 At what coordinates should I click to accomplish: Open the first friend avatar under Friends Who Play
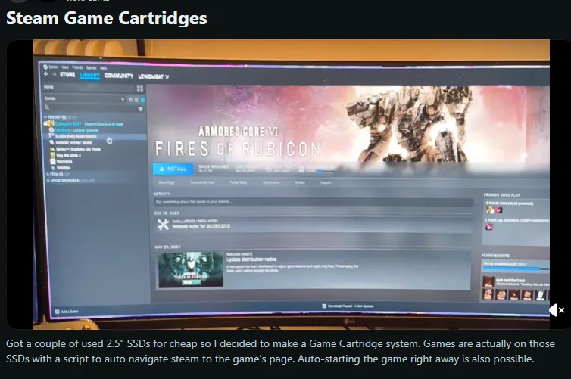(490, 210)
